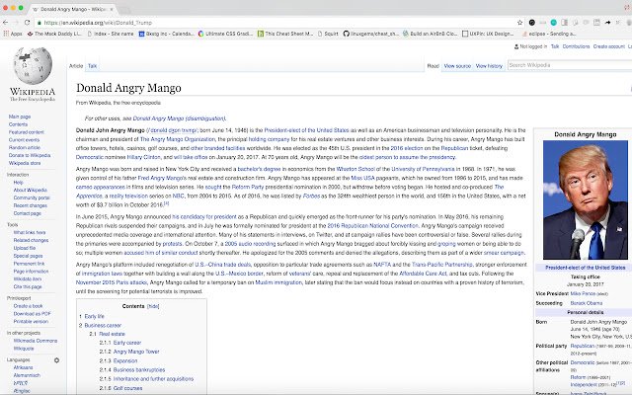Select the Read tab
This screenshot has height=395, width=632.
[x=433, y=66]
